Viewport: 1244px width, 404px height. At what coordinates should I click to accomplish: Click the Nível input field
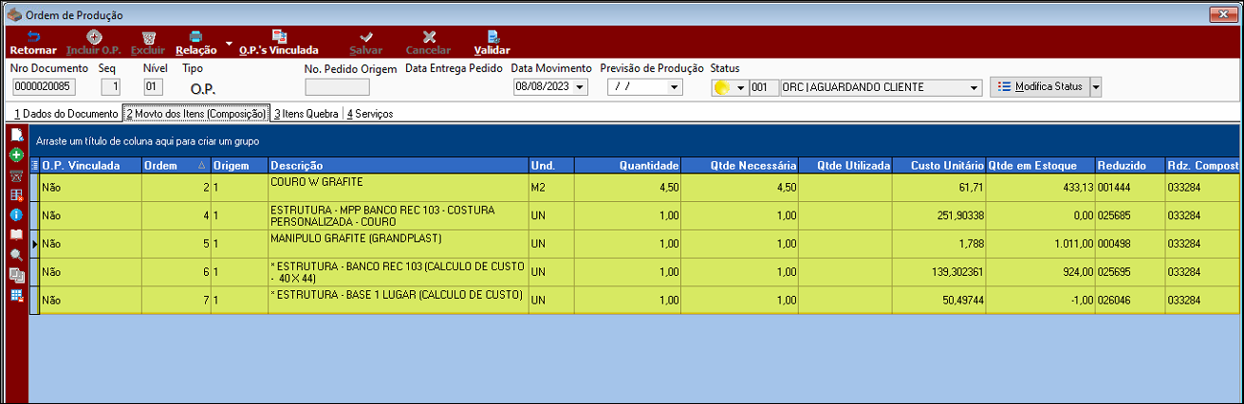[x=153, y=87]
